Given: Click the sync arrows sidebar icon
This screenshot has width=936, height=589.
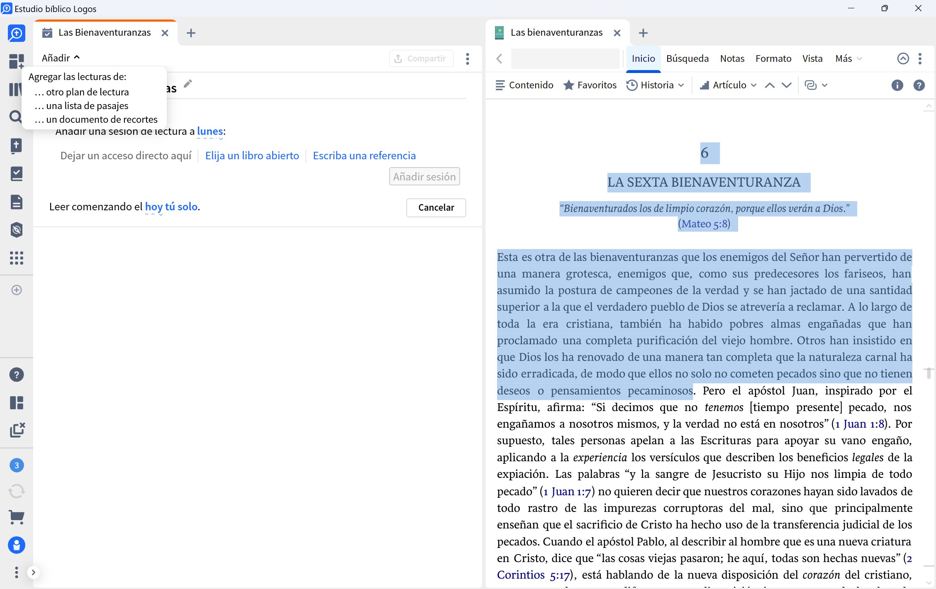Looking at the screenshot, I should pyautogui.click(x=17, y=491).
